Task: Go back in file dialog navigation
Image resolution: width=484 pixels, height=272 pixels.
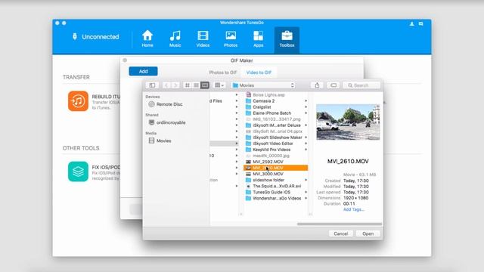Action: pyautogui.click(x=166, y=85)
